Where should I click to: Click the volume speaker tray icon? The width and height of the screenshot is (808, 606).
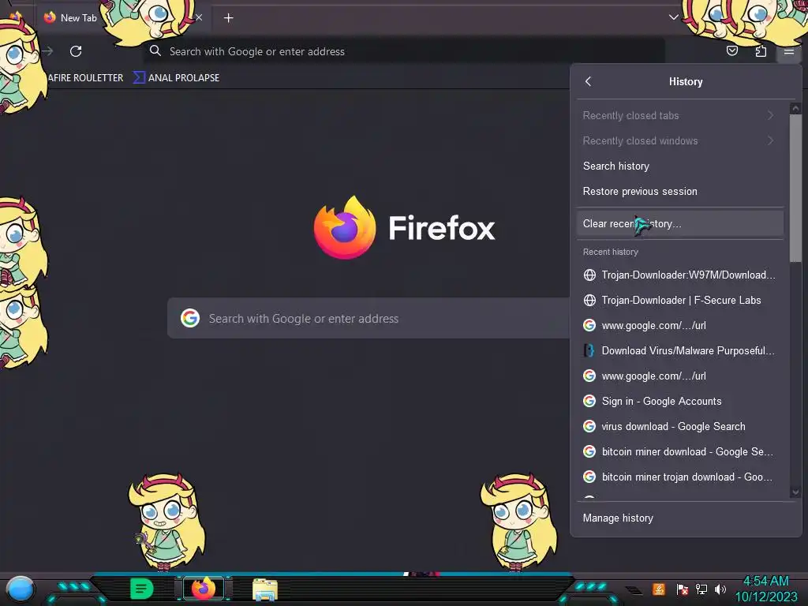[720, 589]
